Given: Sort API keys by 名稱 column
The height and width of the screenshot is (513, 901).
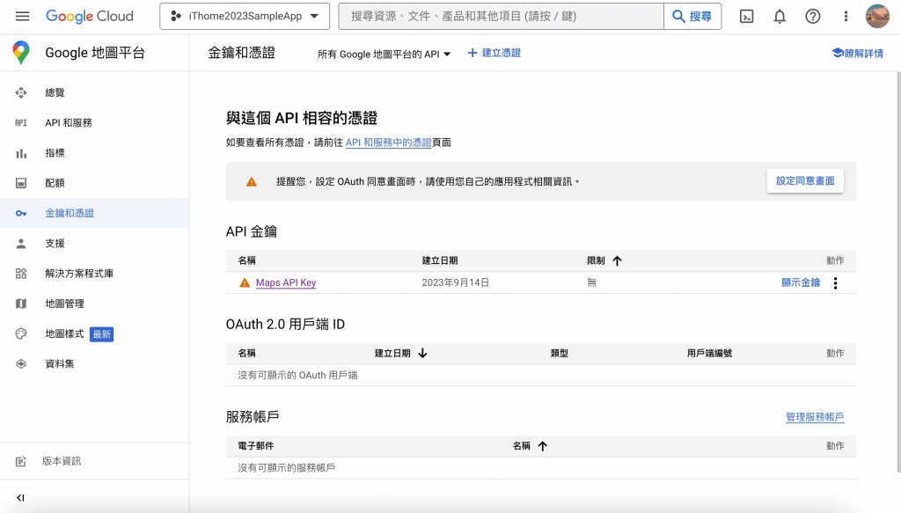Looking at the screenshot, I should pyautogui.click(x=246, y=260).
